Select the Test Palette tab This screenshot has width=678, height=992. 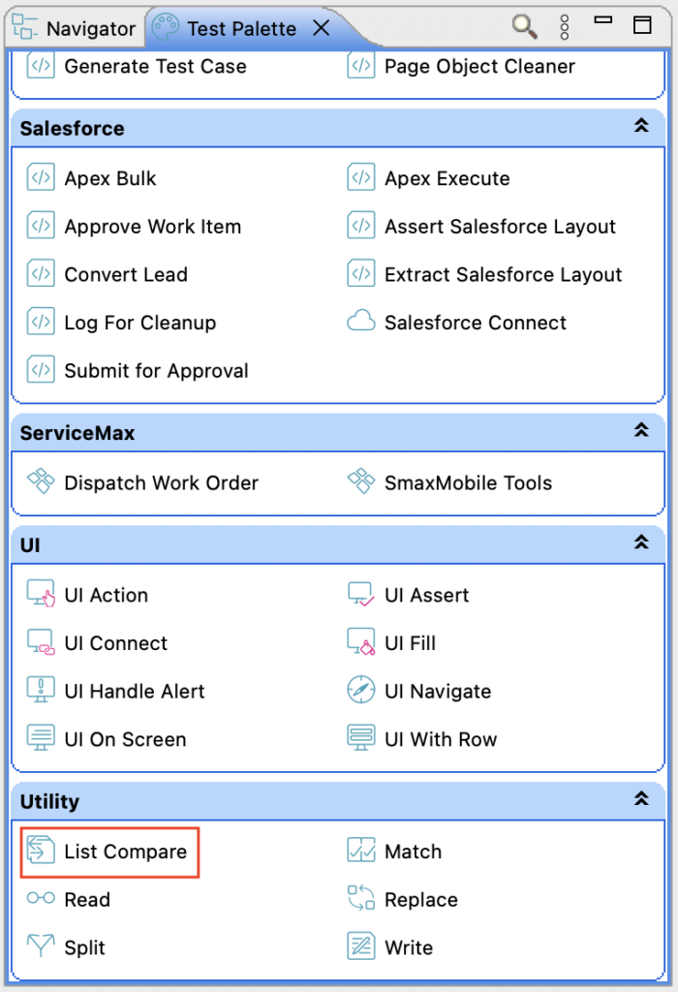click(x=240, y=28)
